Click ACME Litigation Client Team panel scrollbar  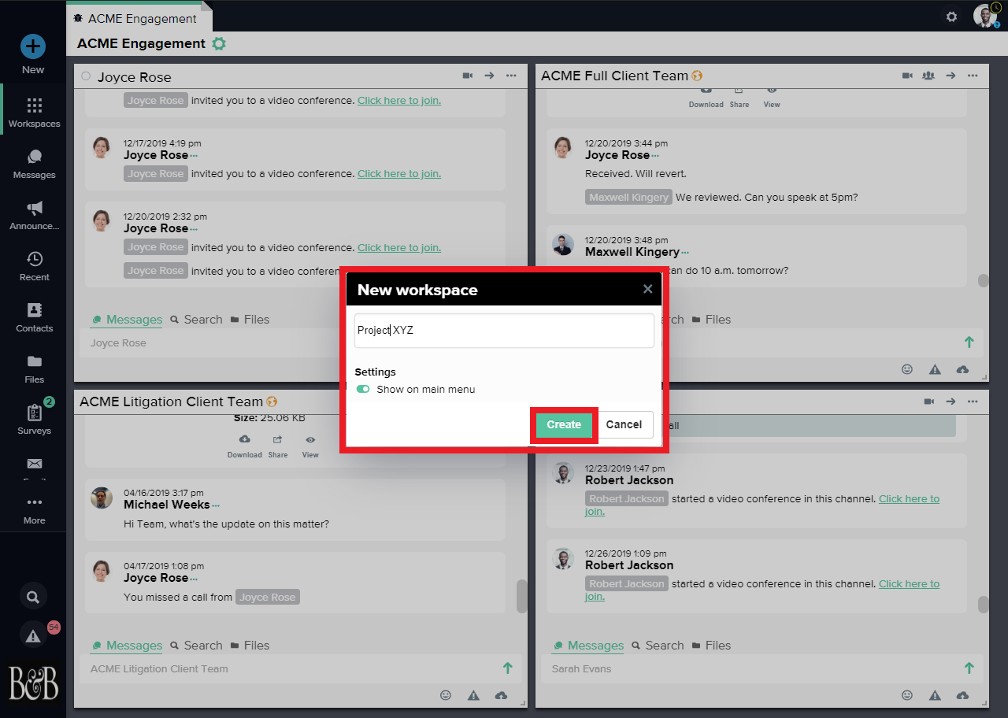tap(521, 596)
